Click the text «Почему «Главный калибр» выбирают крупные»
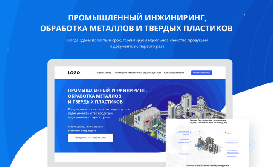This screenshot has width=273, height=167. click(x=207, y=165)
